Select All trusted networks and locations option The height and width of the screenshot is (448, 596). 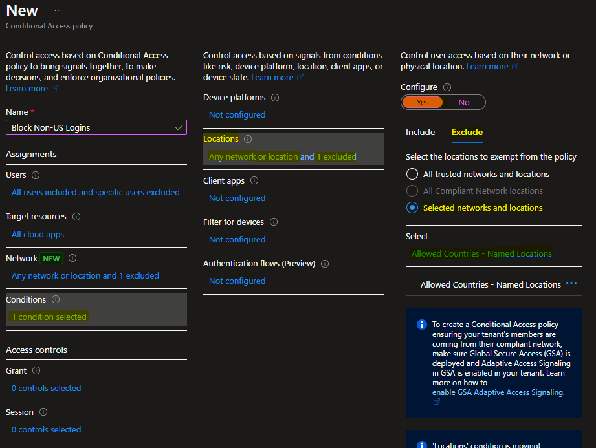tap(412, 174)
